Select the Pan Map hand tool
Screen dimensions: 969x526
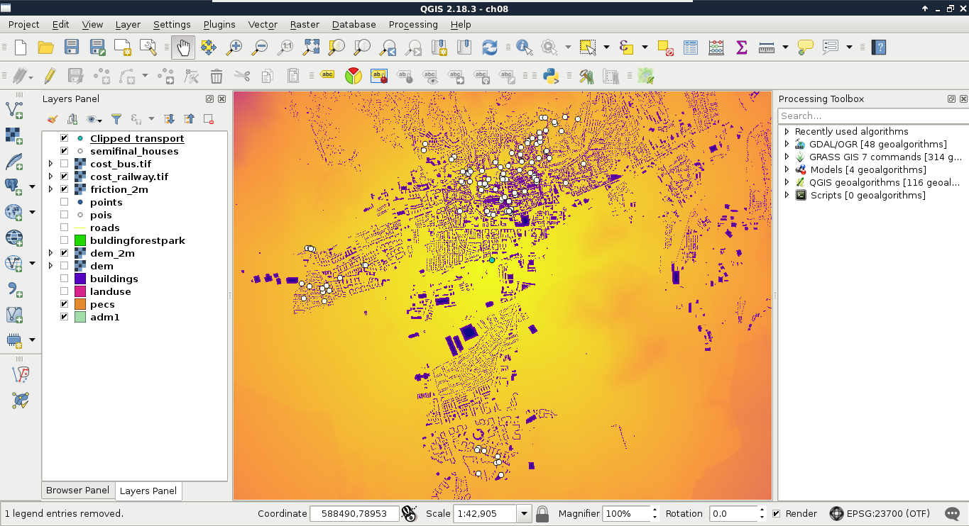coord(183,47)
